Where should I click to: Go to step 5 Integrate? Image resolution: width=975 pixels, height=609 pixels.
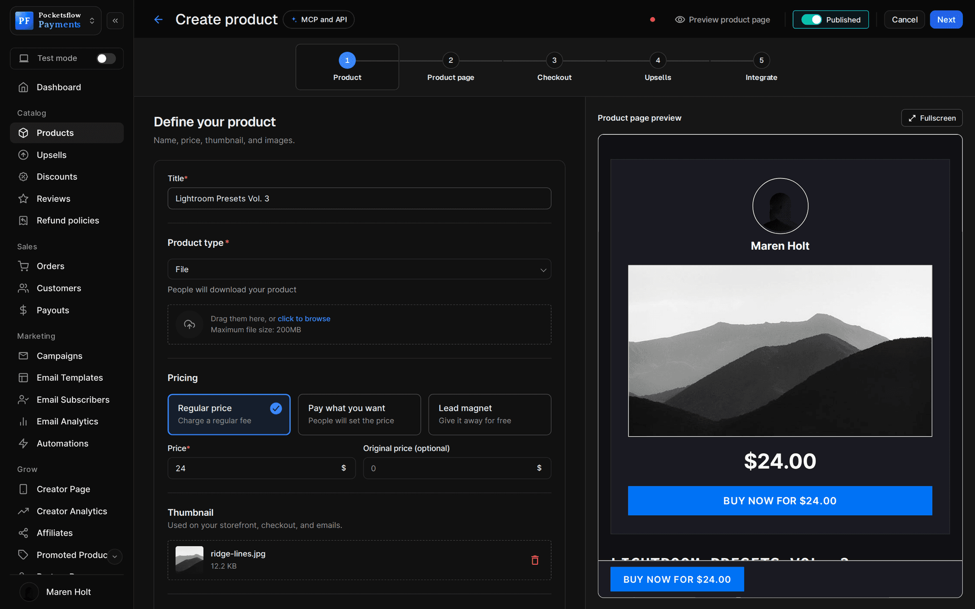click(761, 67)
